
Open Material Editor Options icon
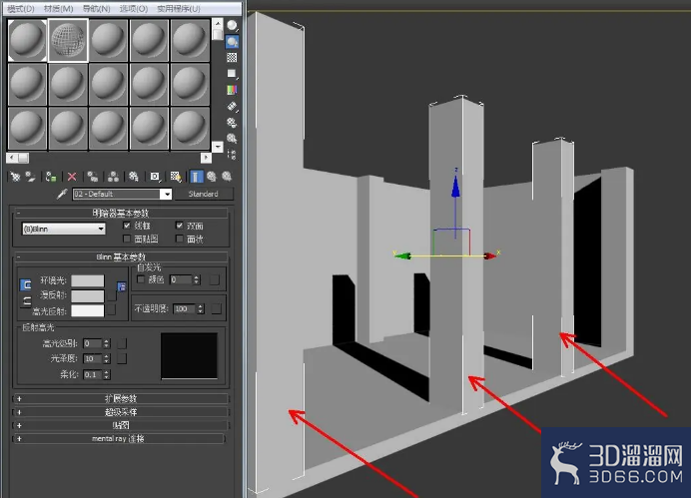click(232, 123)
